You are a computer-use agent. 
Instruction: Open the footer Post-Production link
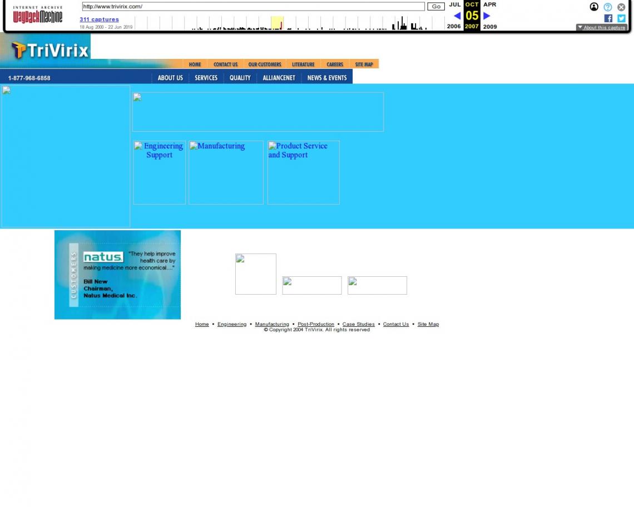pos(316,324)
